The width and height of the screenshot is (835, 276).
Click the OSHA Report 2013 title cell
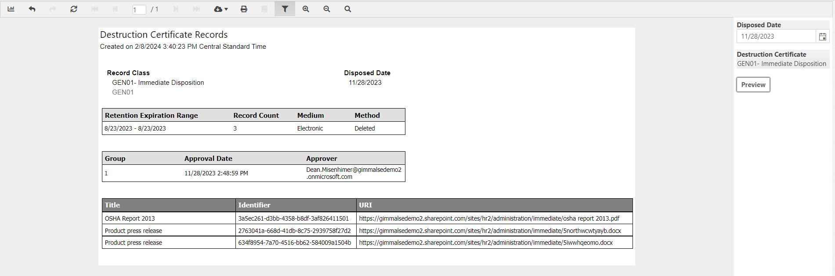click(130, 218)
